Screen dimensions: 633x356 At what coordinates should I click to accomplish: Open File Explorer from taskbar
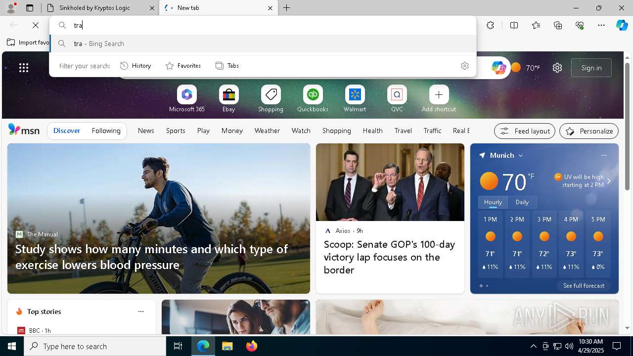[227, 346]
